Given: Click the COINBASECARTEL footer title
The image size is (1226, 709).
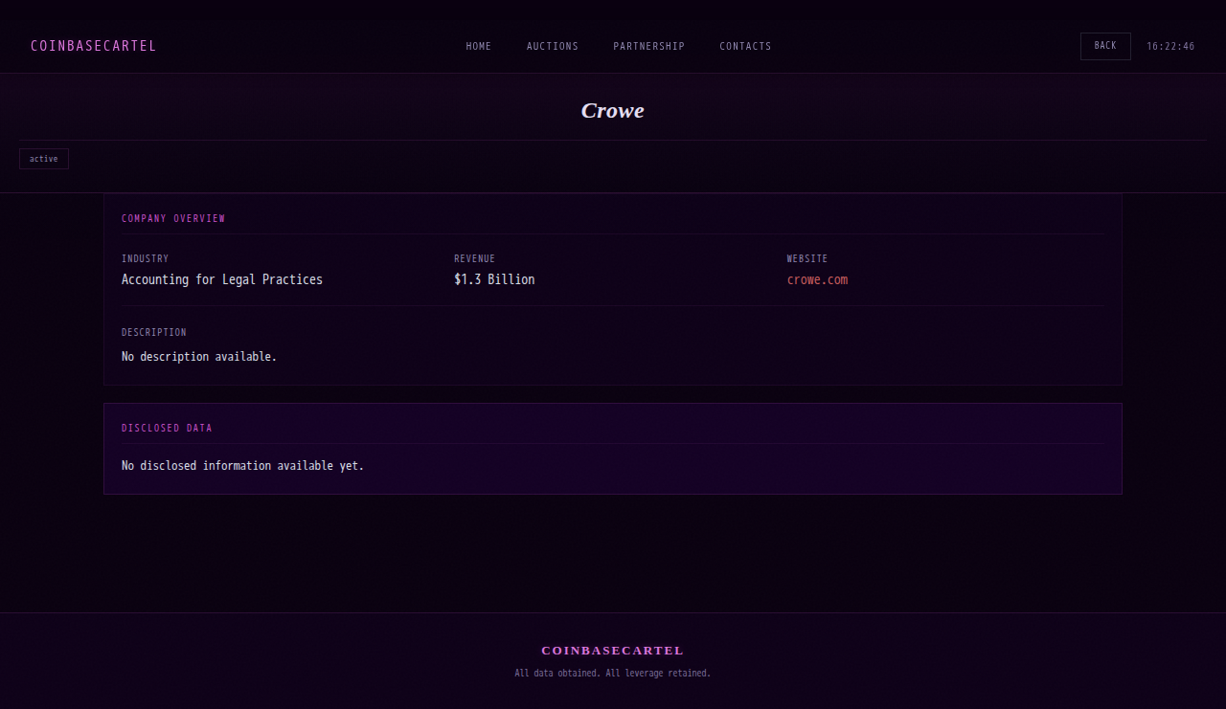Looking at the screenshot, I should click(x=613, y=651).
